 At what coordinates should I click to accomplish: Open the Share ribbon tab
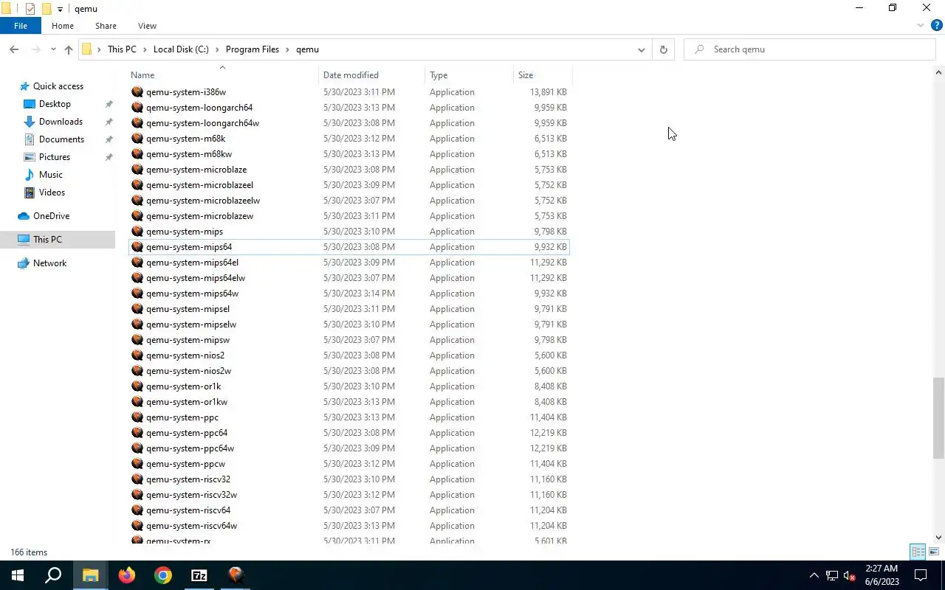[106, 26]
